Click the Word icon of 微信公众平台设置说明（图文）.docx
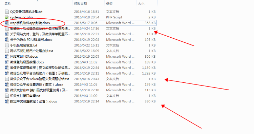The image size is (254, 134). [7, 84]
